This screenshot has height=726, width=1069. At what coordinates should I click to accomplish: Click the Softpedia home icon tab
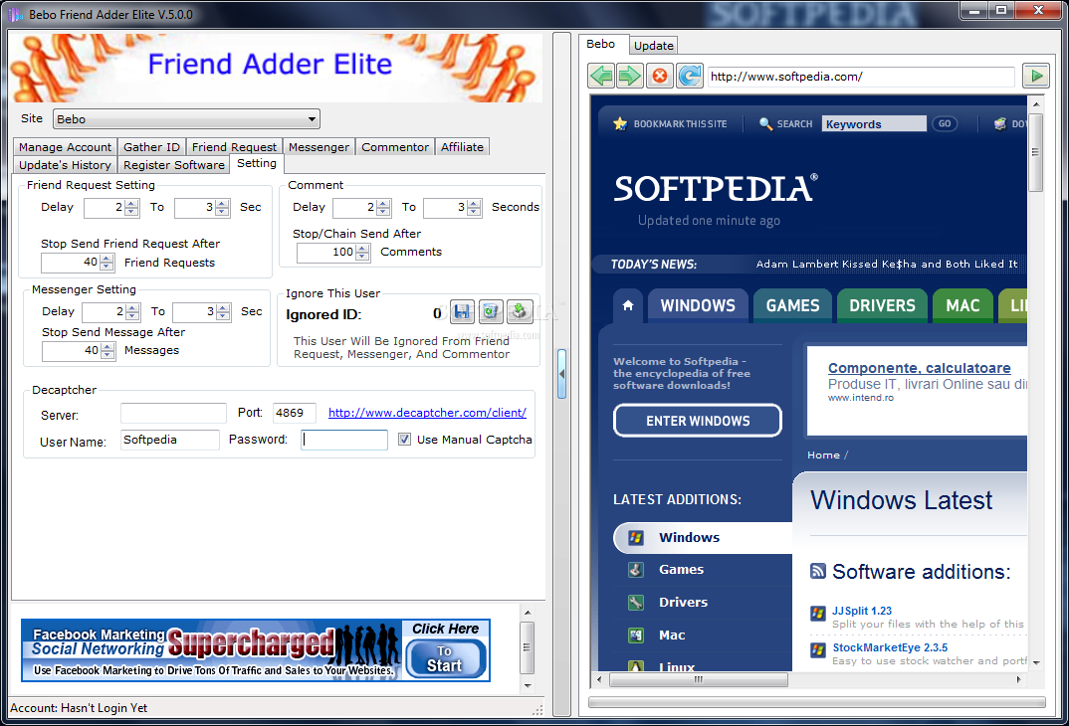[628, 305]
